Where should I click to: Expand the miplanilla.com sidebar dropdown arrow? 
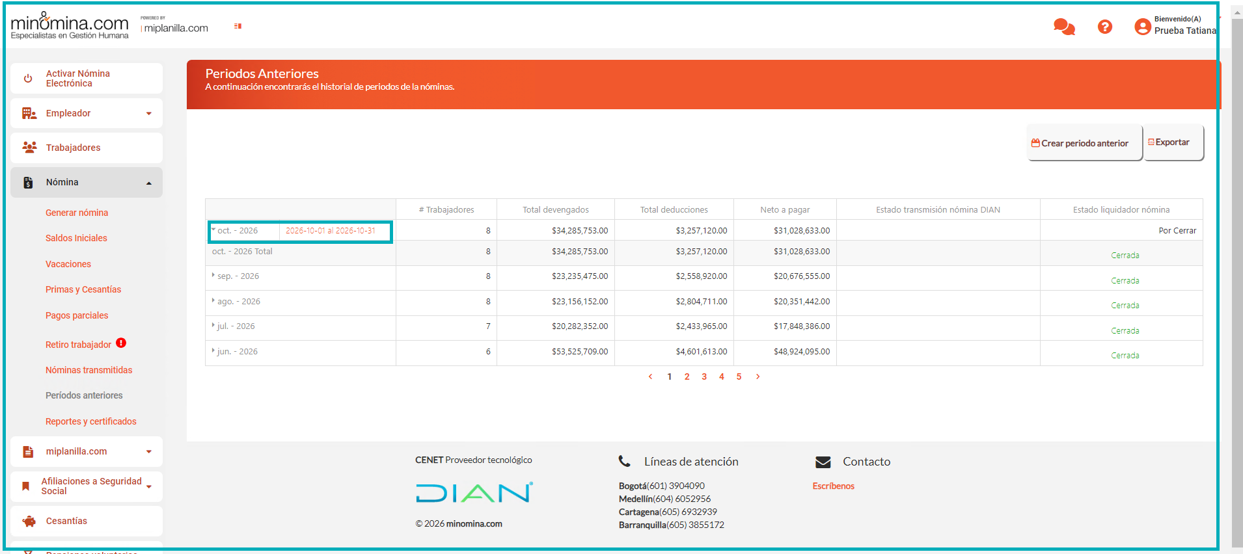(x=149, y=452)
